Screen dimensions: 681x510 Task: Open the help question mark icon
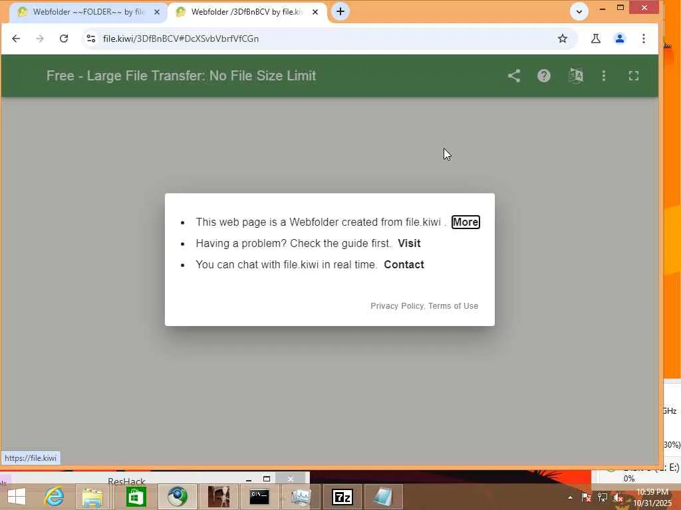[x=544, y=76]
